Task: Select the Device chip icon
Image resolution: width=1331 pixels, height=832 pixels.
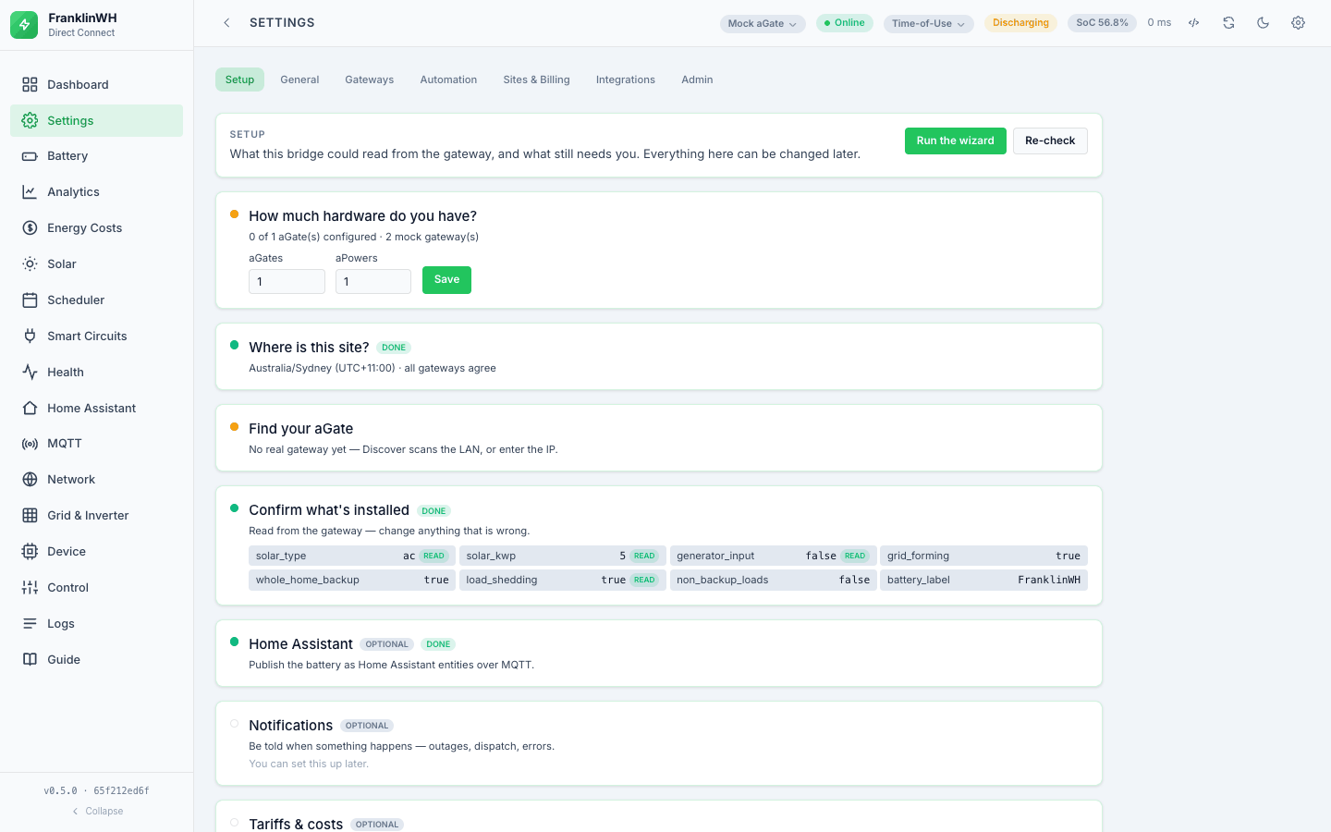Action: point(30,552)
